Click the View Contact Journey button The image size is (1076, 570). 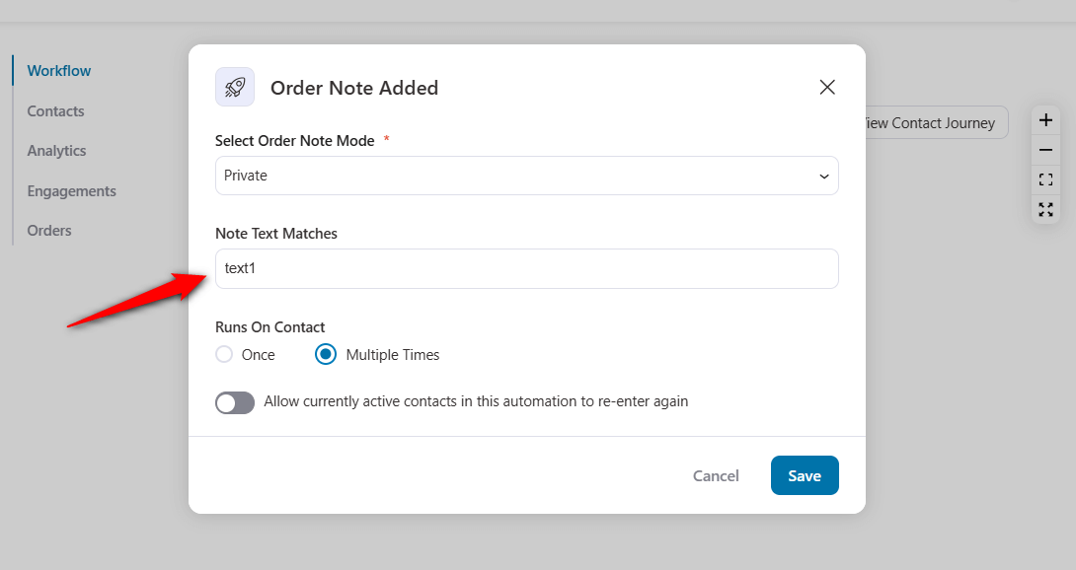point(937,123)
